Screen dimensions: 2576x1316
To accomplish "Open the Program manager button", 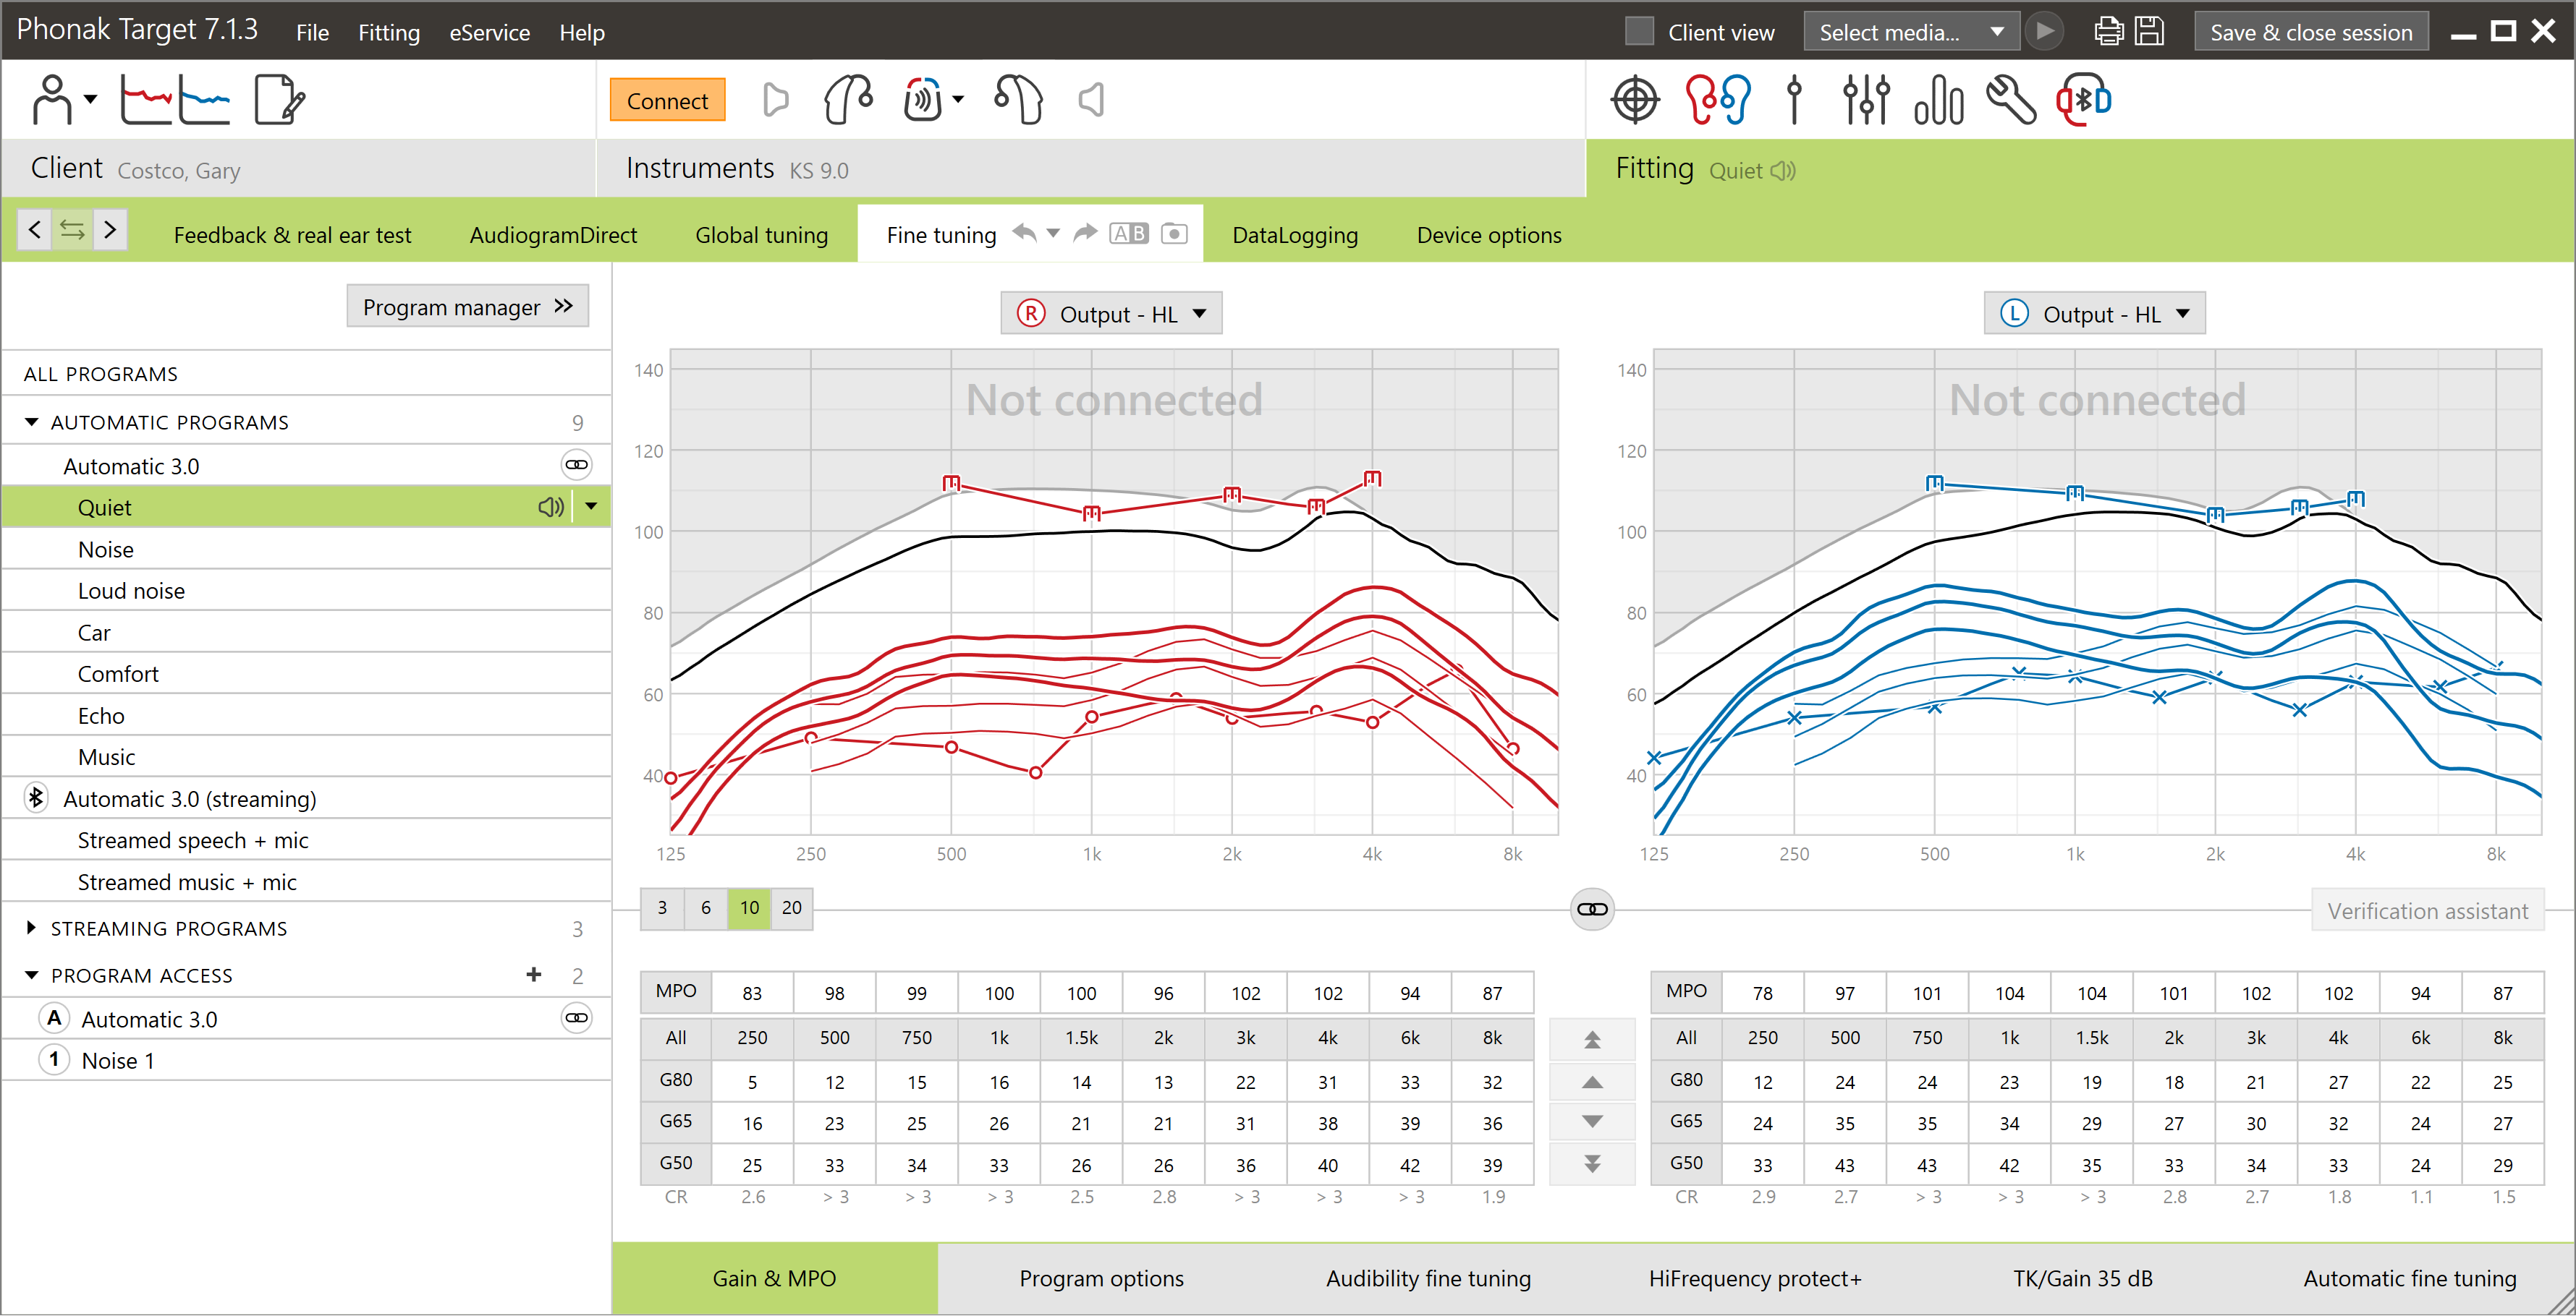I will pos(468,306).
